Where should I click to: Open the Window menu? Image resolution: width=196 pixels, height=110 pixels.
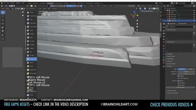(x=18, y=3)
